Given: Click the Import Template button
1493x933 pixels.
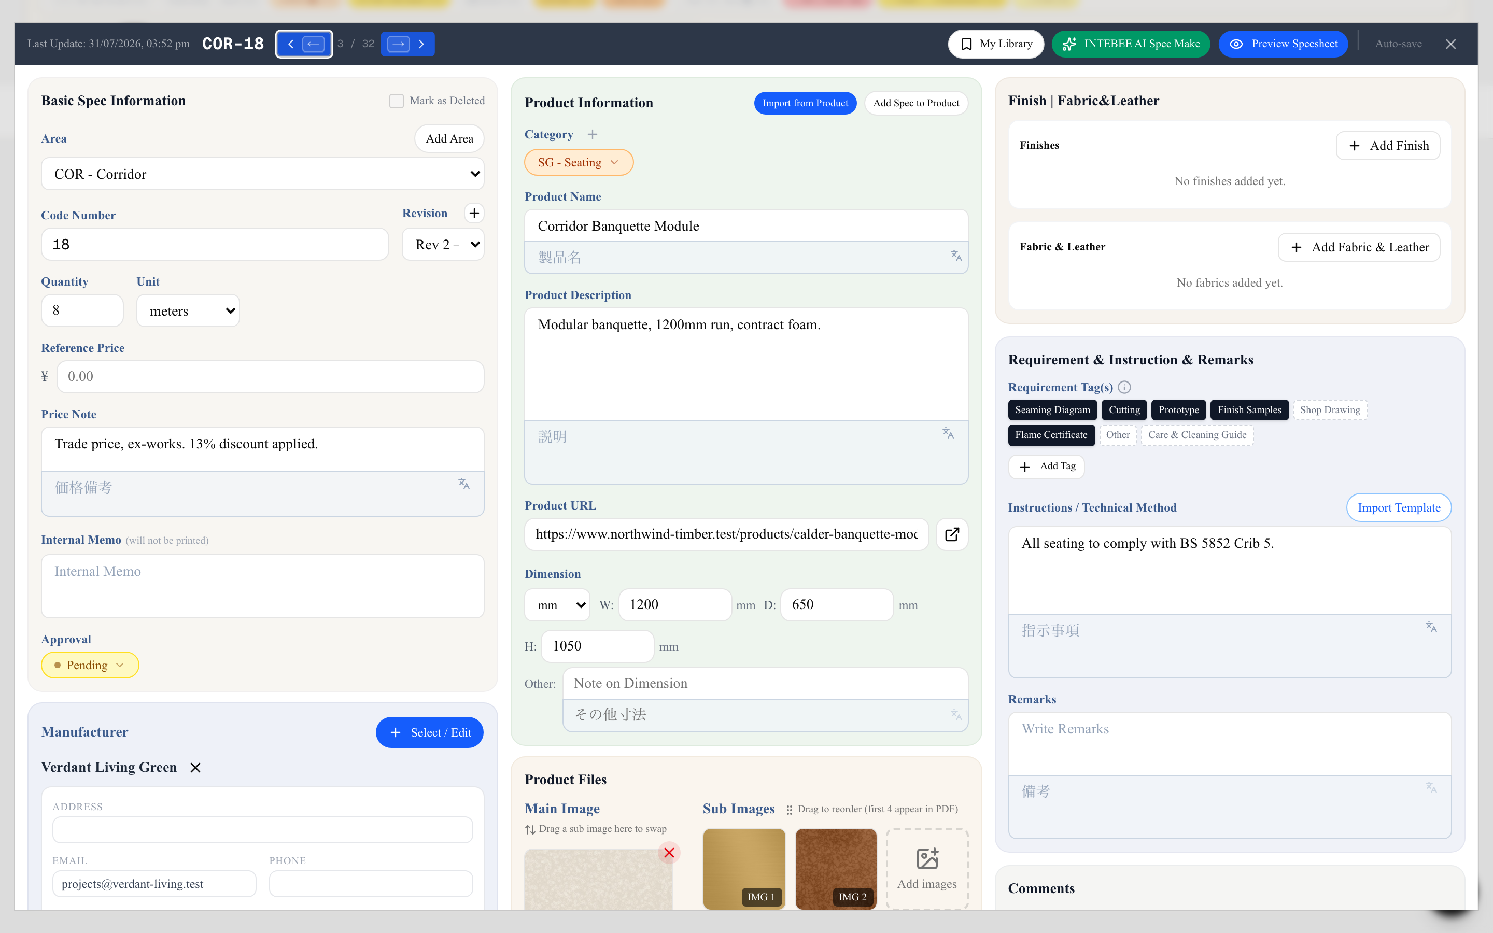Looking at the screenshot, I should pyautogui.click(x=1399, y=508).
